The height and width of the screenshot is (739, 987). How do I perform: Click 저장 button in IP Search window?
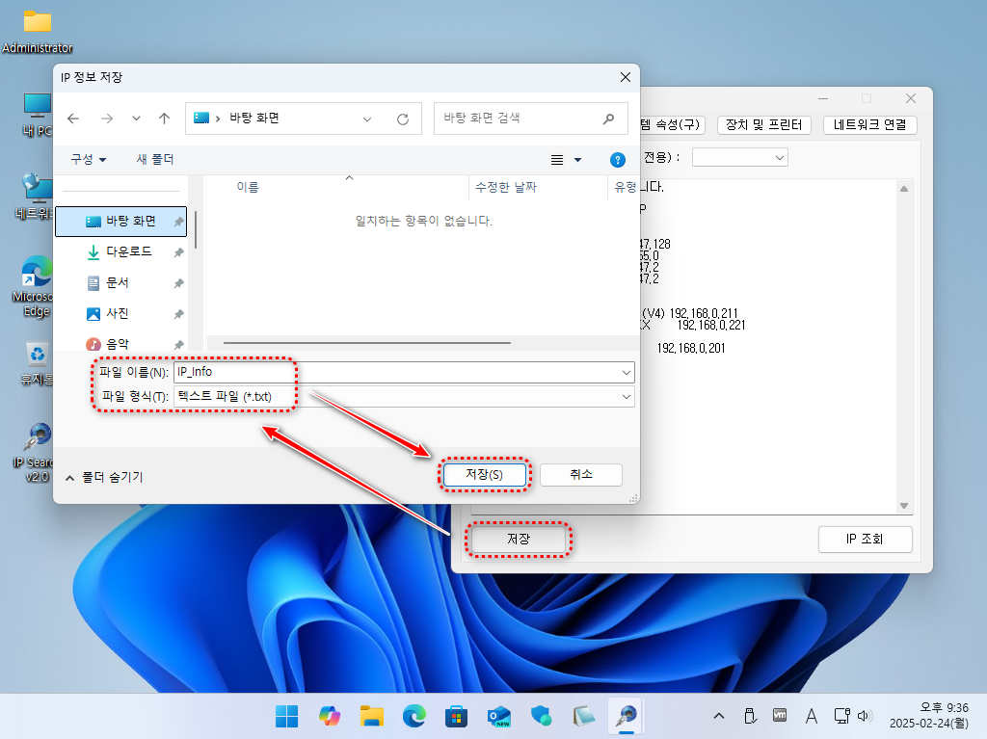(519, 540)
